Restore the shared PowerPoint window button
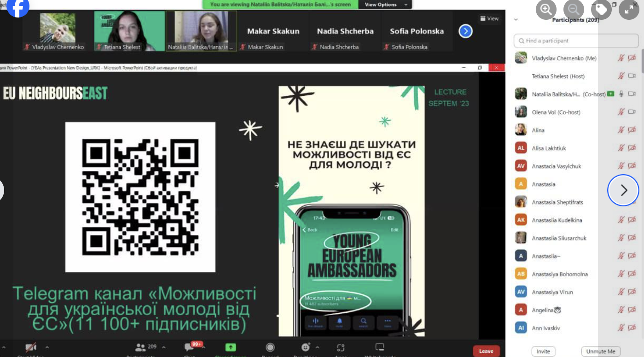644x357 pixels. click(480, 68)
